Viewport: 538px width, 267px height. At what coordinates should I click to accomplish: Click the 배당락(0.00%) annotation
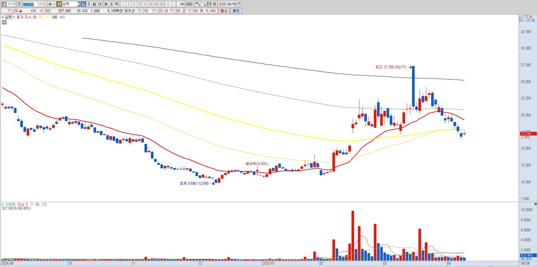[257, 164]
